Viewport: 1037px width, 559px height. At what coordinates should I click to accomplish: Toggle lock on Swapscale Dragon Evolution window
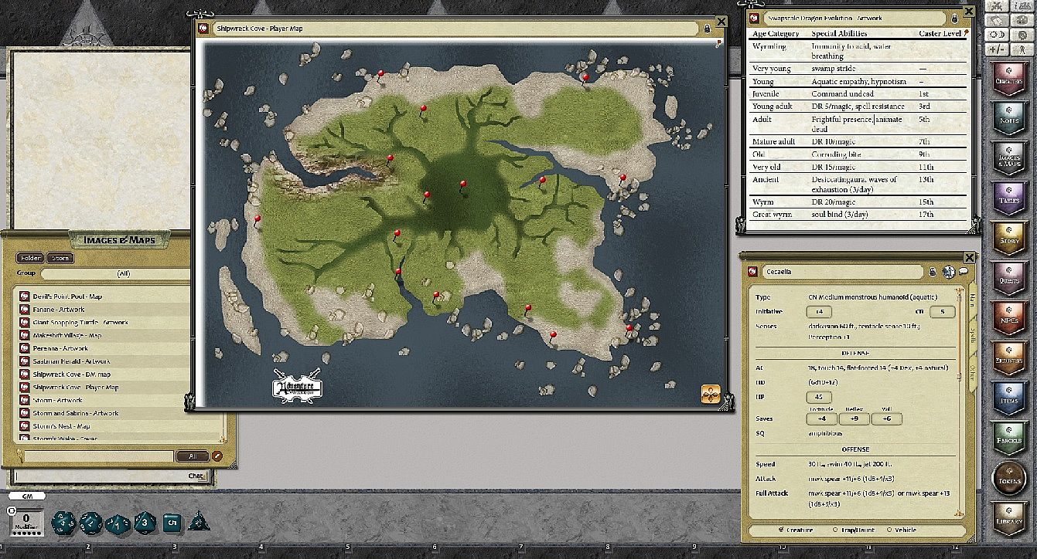coord(955,18)
